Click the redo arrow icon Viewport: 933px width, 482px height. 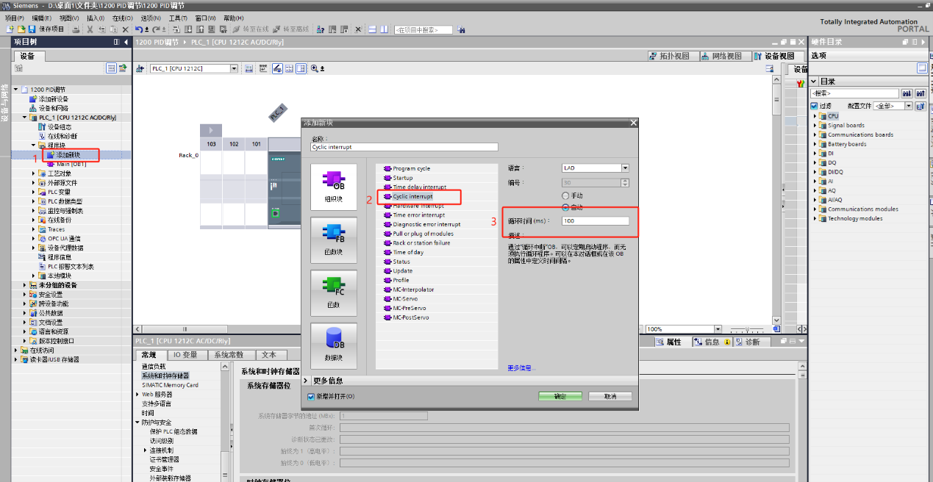pos(156,29)
